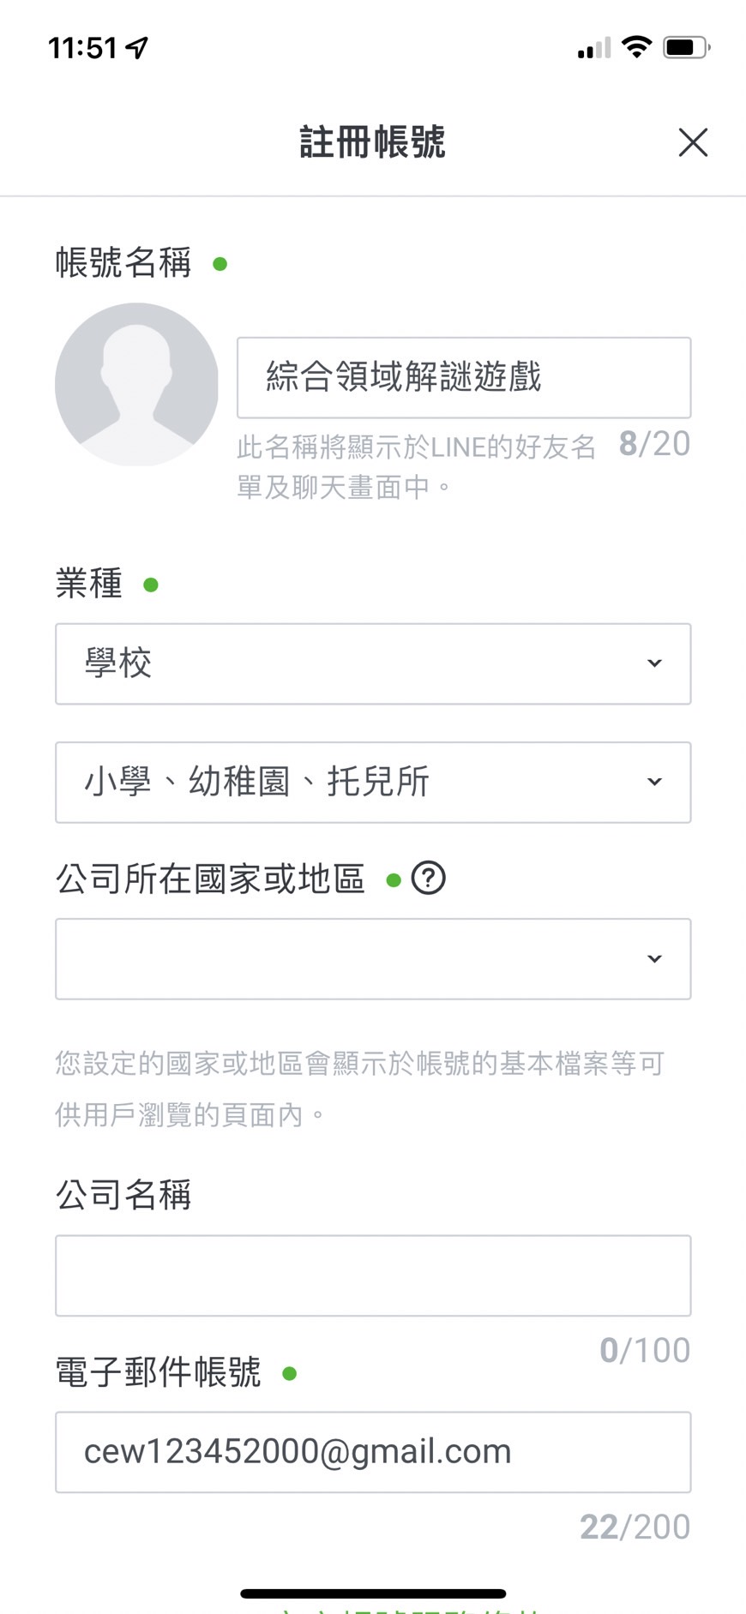Open the 學校 industry dropdown
The image size is (746, 1614).
tap(373, 663)
